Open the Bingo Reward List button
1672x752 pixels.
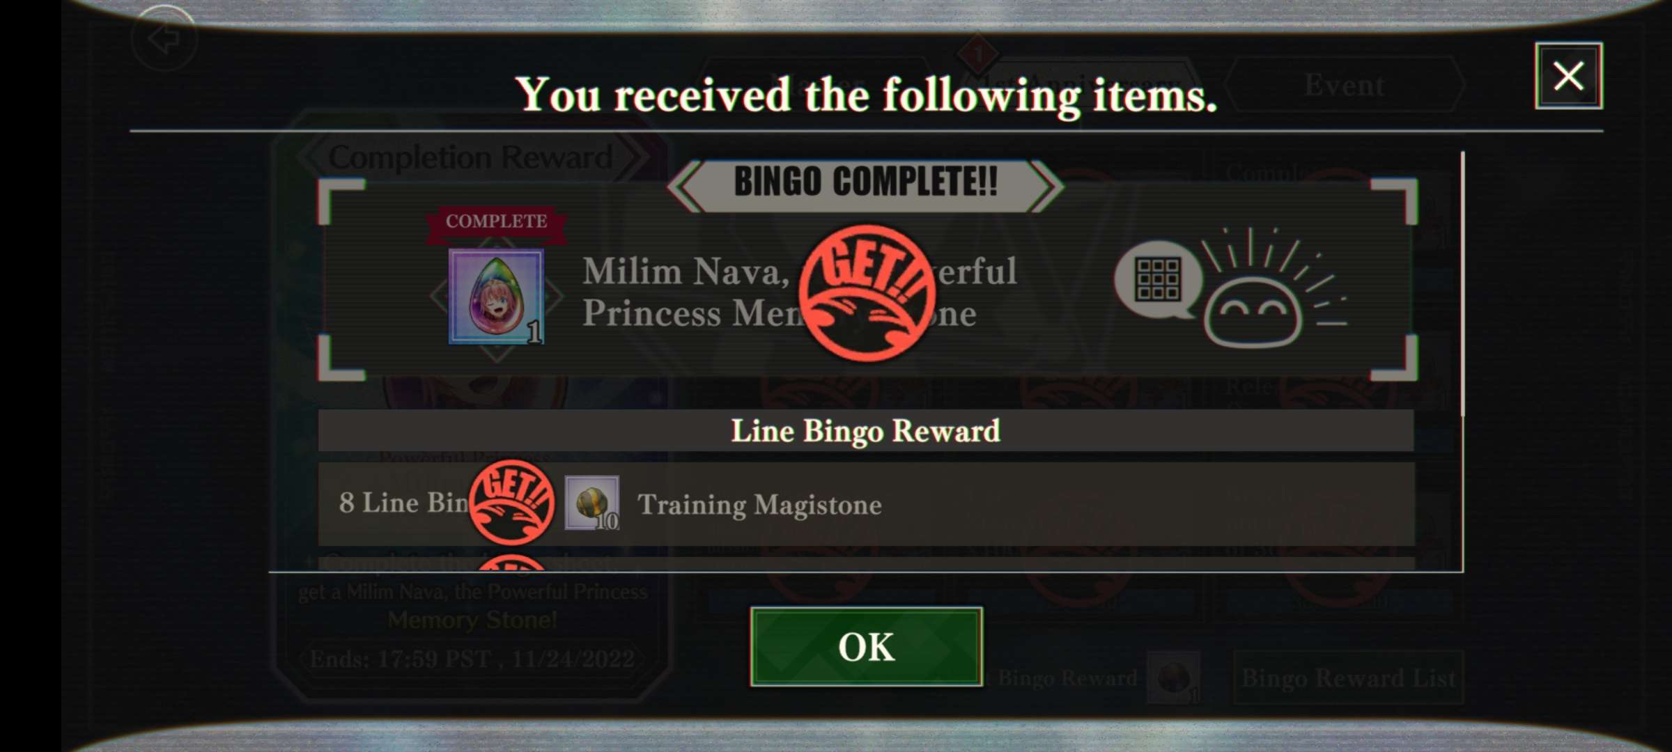pyautogui.click(x=1349, y=677)
